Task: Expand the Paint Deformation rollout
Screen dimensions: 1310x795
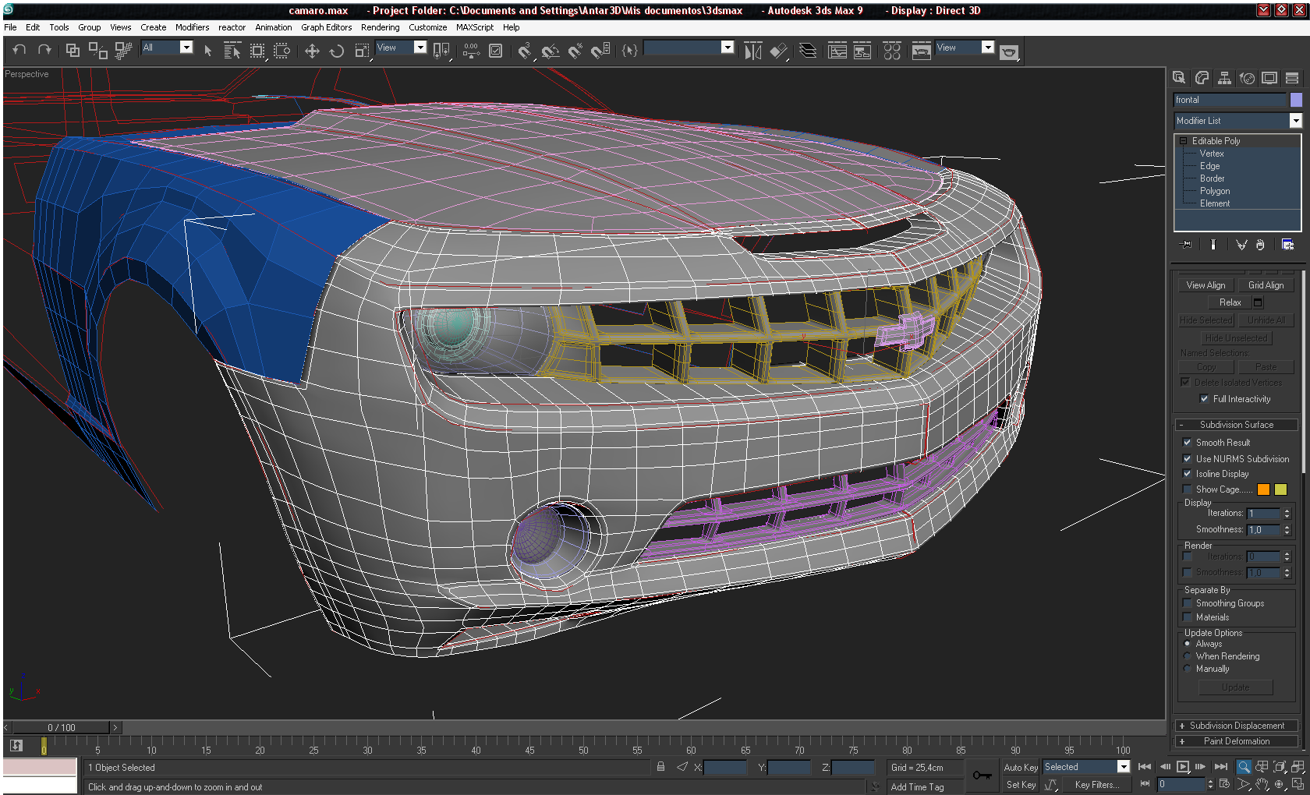Action: point(1236,741)
